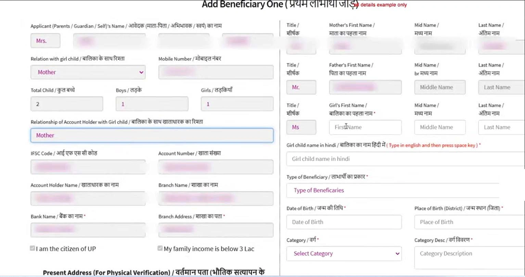The width and height of the screenshot is (525, 277).
Task: Click the Boys count field
Action: tap(152, 104)
